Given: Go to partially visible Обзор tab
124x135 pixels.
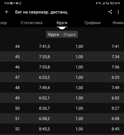Looking at the screenshot, I should click(3, 23).
